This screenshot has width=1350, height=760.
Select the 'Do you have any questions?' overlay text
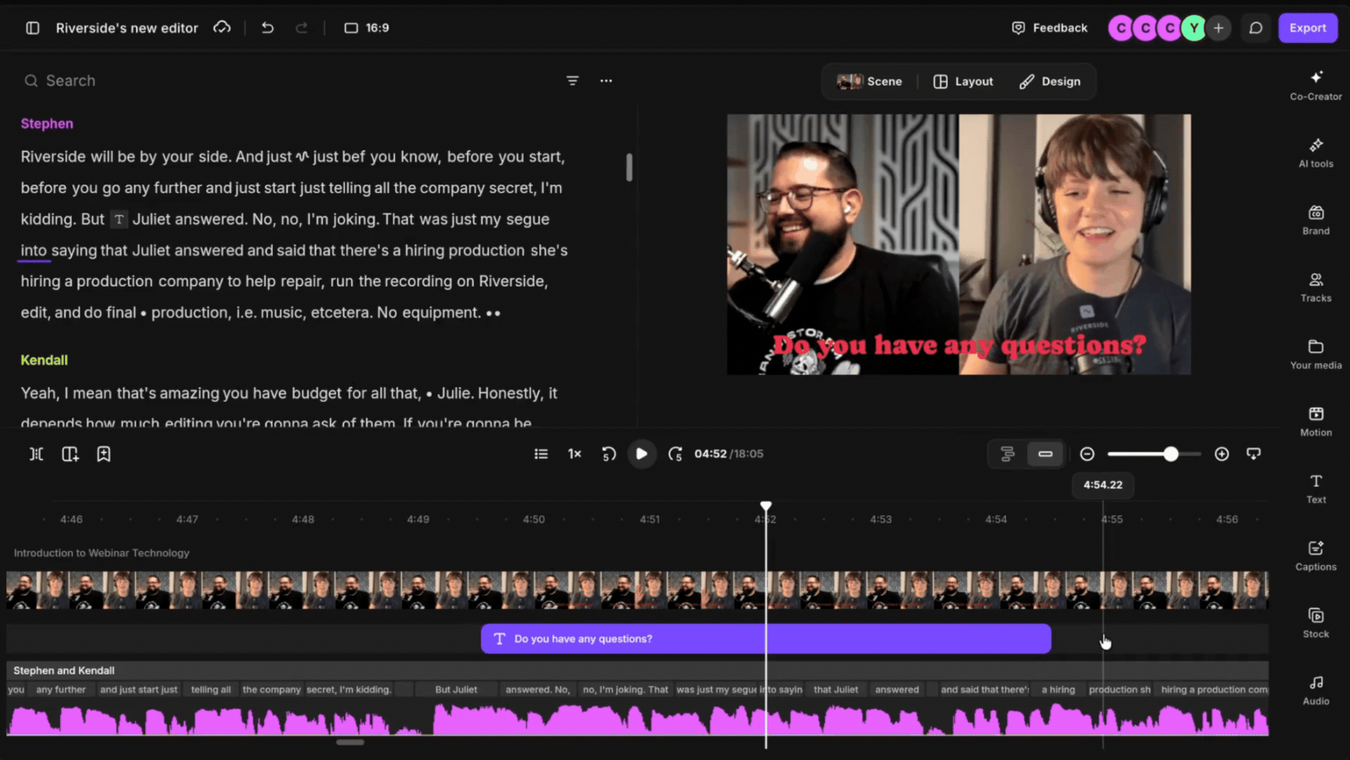959,344
